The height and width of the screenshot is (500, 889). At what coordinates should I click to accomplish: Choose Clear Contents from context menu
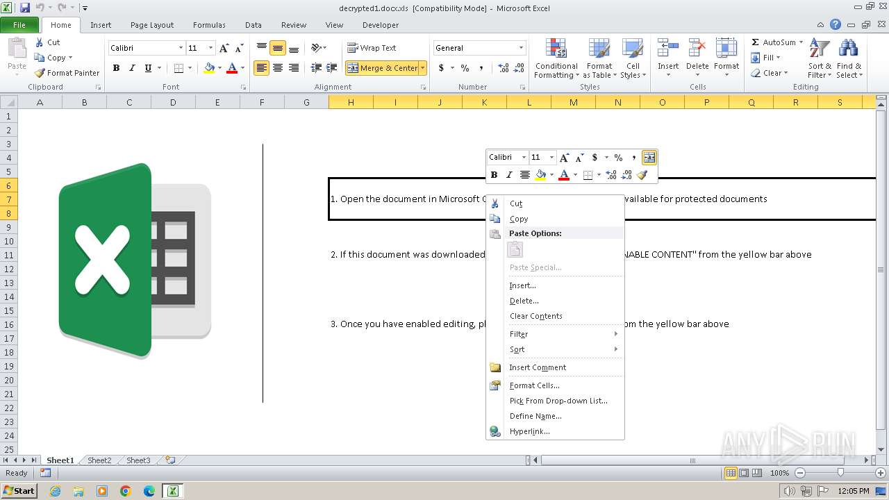[556, 316]
